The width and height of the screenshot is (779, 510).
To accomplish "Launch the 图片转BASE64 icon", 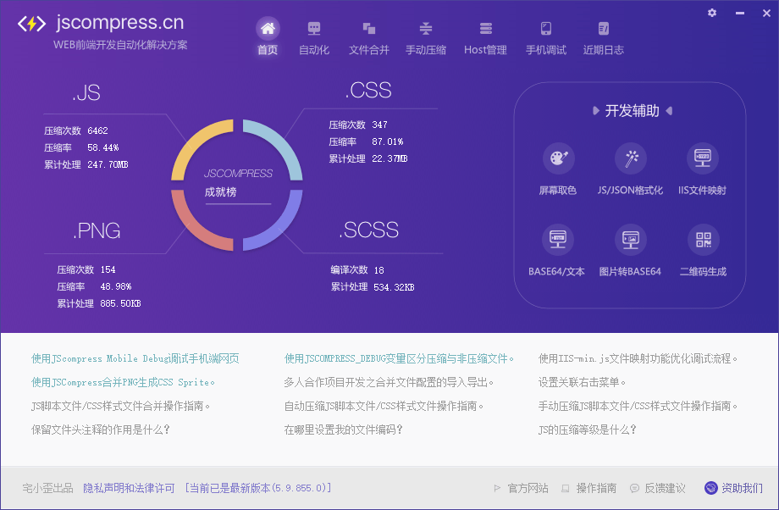I will click(631, 240).
